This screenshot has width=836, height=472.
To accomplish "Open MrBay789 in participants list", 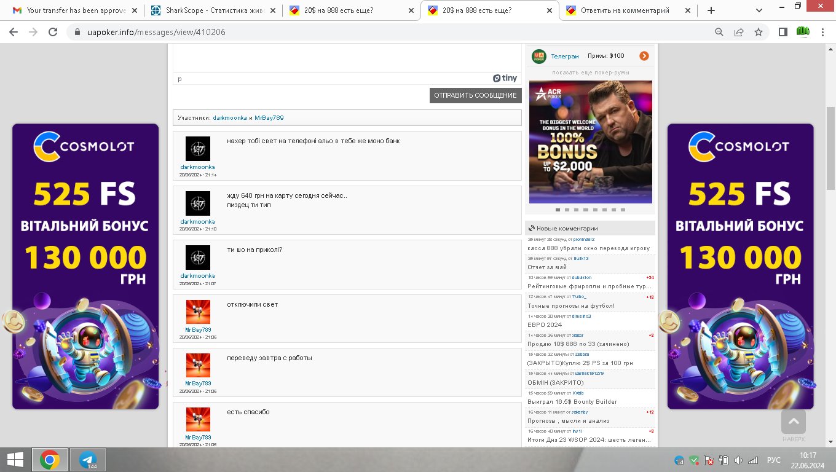I will point(269,117).
